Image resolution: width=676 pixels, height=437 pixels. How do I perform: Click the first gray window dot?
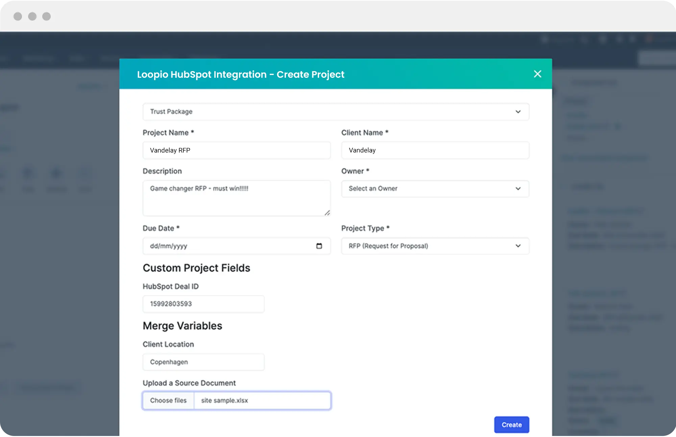point(18,16)
